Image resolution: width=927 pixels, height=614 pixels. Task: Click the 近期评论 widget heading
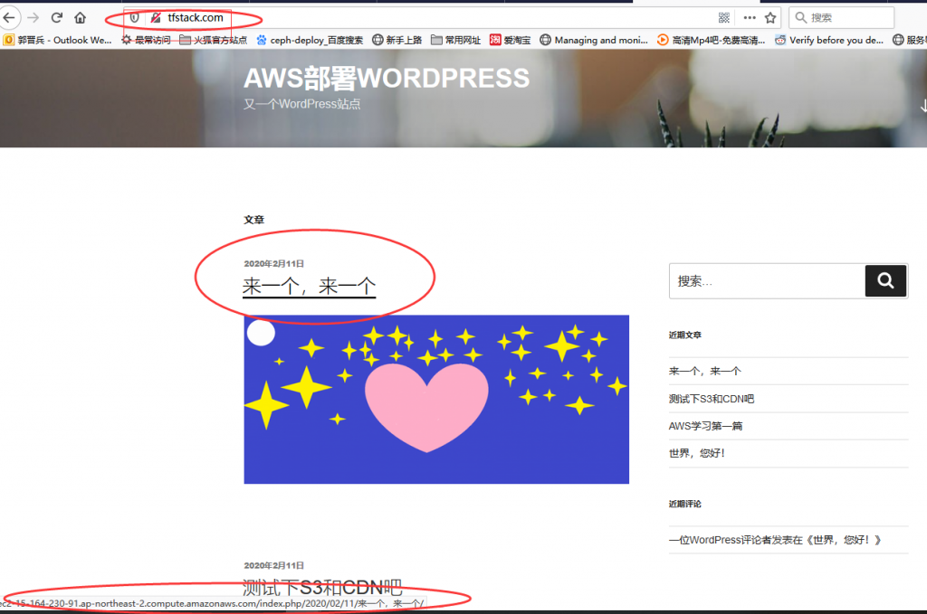pos(684,504)
